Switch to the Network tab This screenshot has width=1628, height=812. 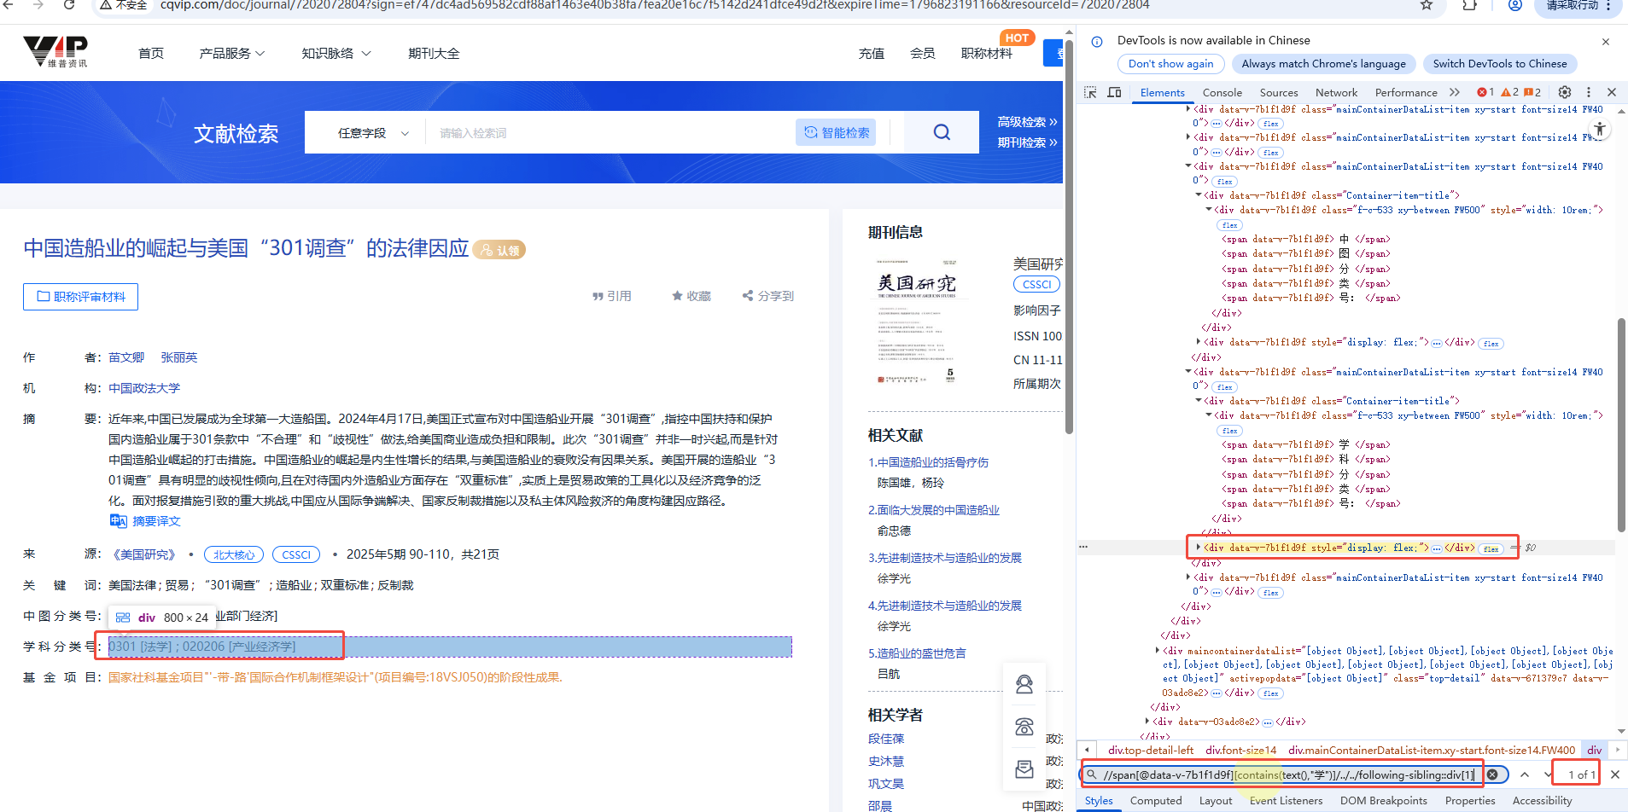pos(1336,92)
